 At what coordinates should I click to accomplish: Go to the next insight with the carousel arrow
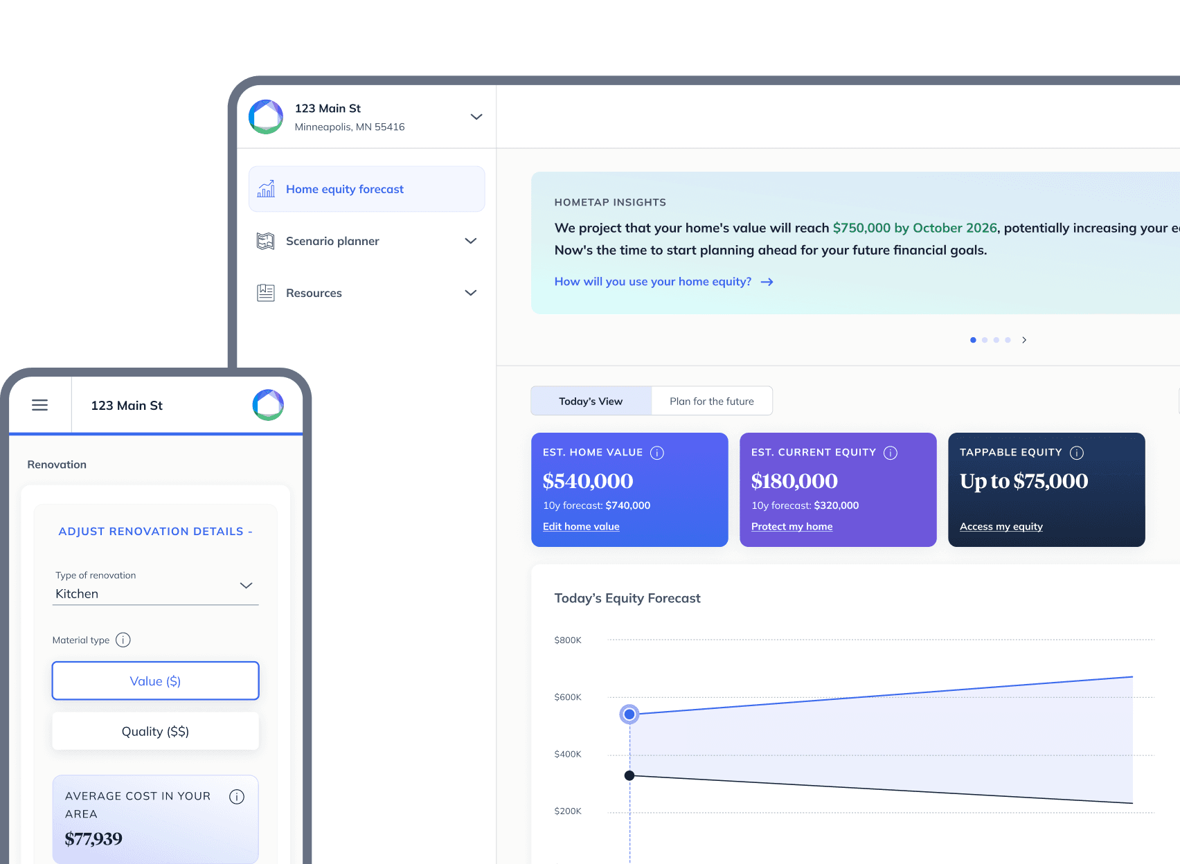[1024, 340]
